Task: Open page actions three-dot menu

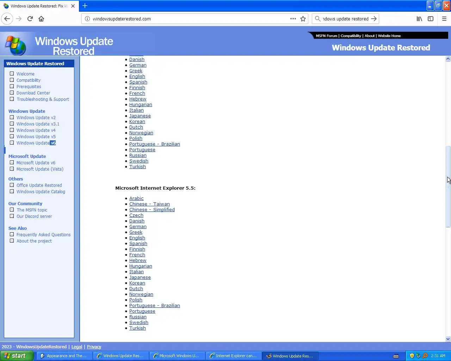Action: (293, 19)
